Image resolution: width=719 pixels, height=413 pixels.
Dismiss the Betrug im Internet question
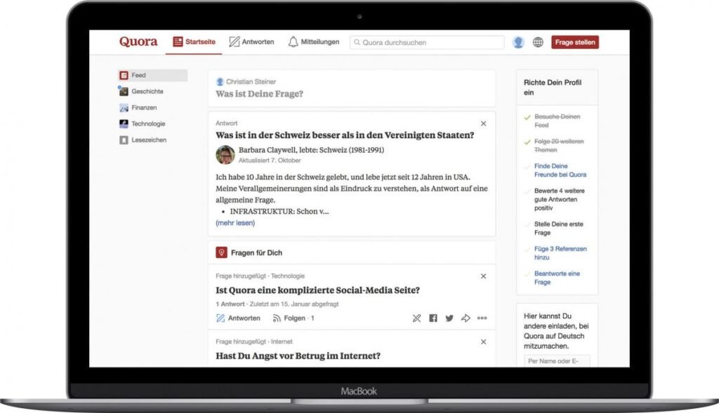pos(483,341)
